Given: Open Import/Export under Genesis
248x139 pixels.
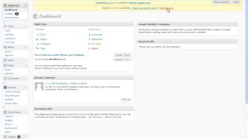Looking at the screenshot, I should click(x=12, y=96).
